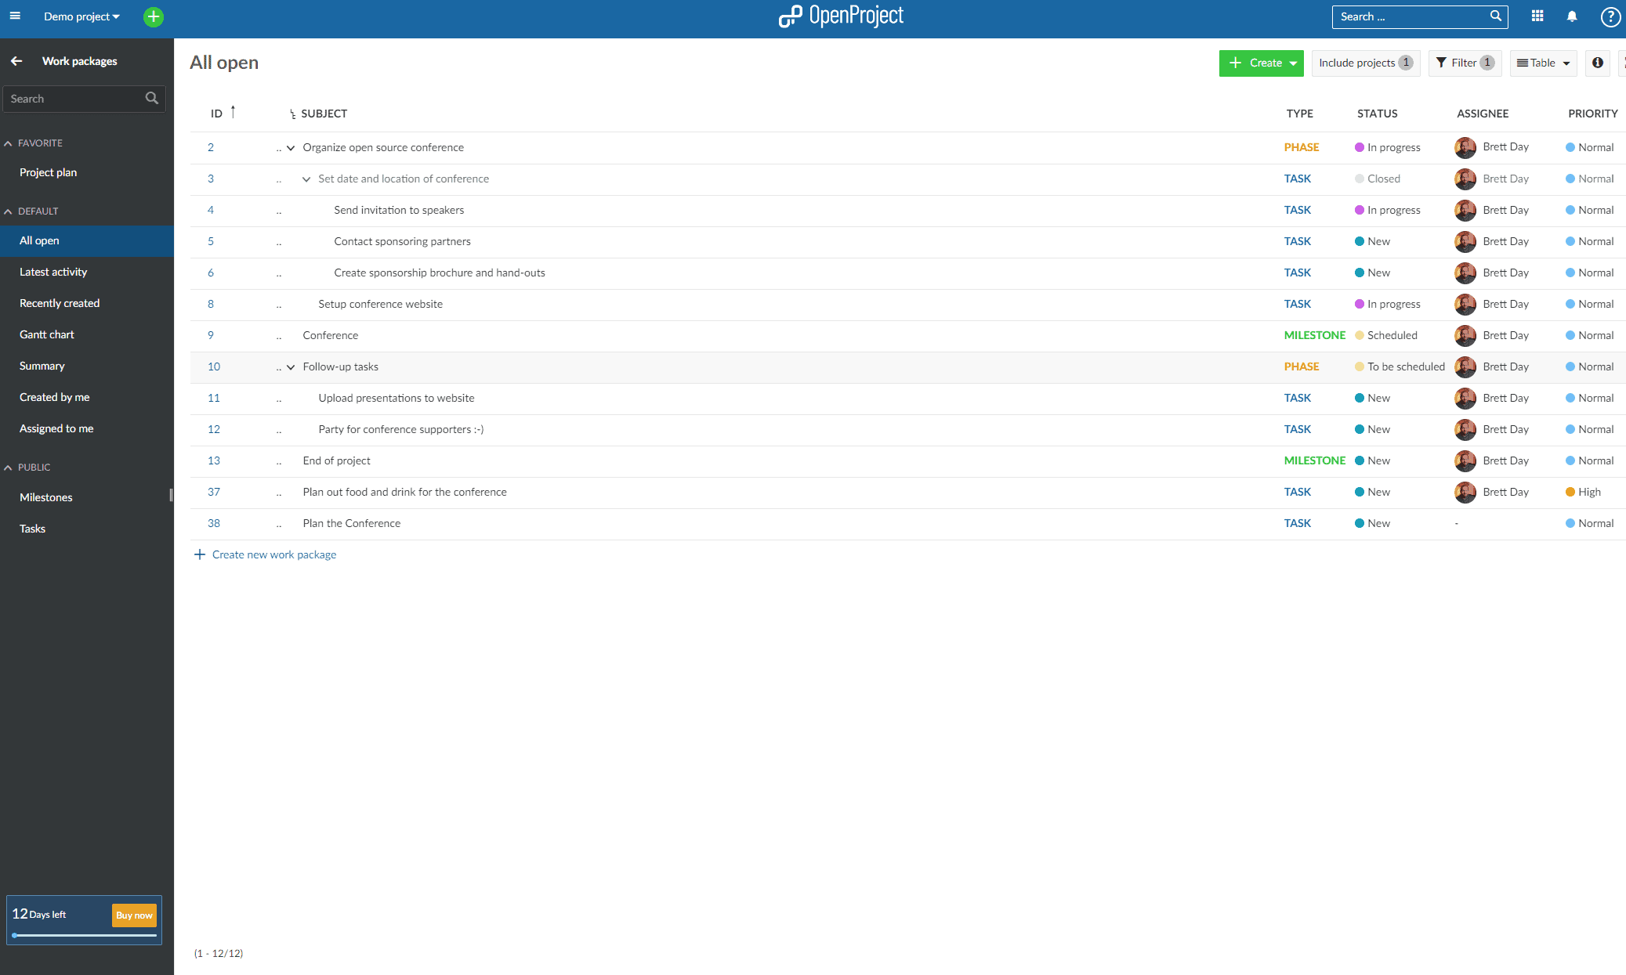Collapse the Public sidebar section
Screen dimensions: 1626x975
tap(9, 468)
